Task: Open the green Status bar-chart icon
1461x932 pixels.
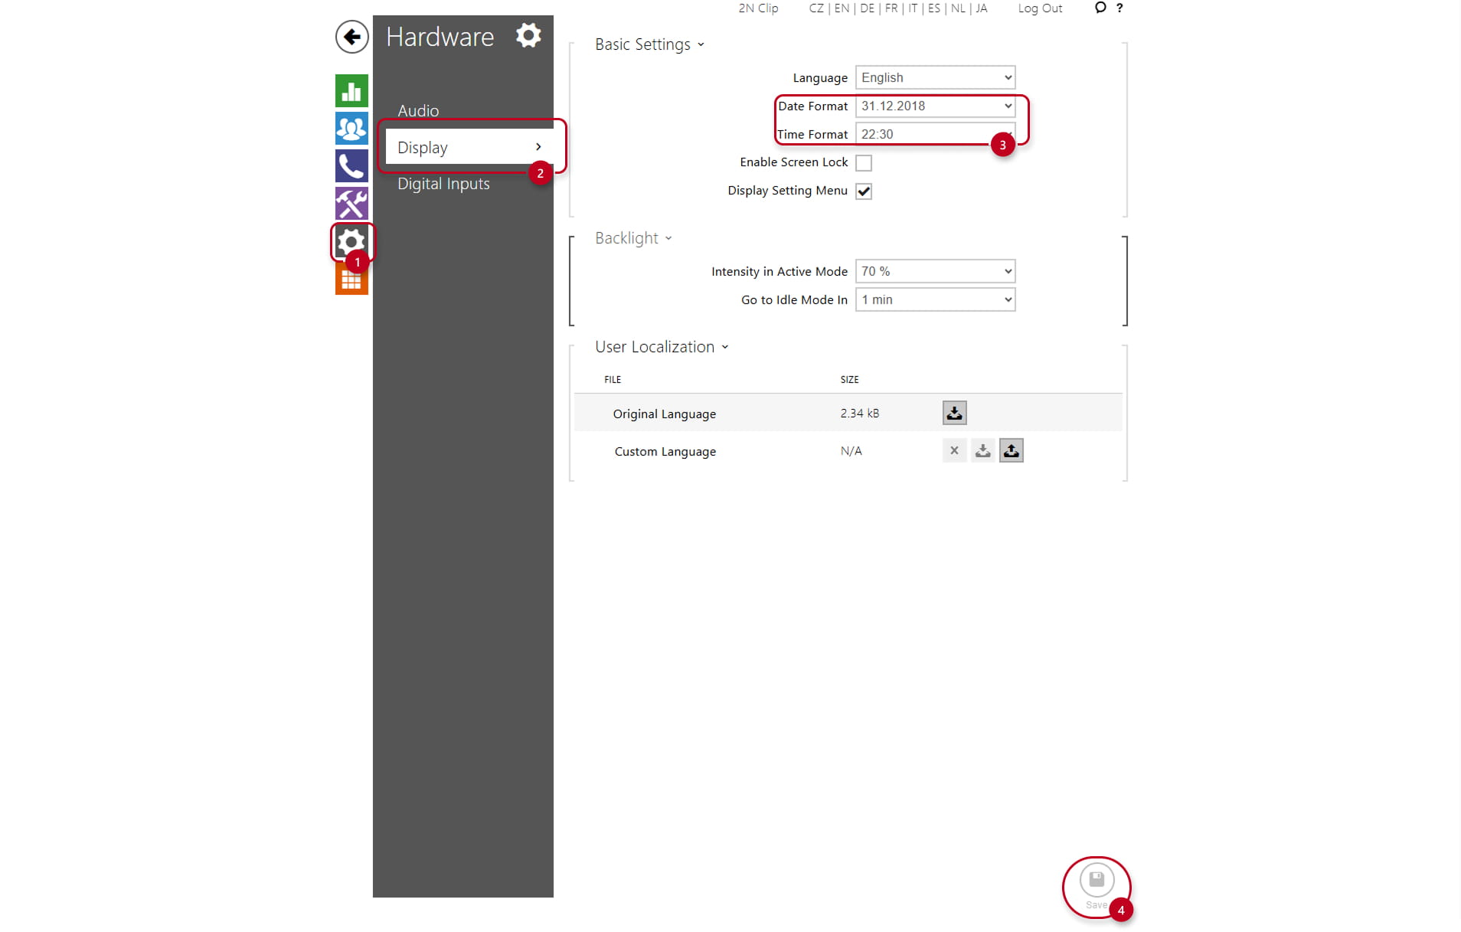Action: point(351,91)
